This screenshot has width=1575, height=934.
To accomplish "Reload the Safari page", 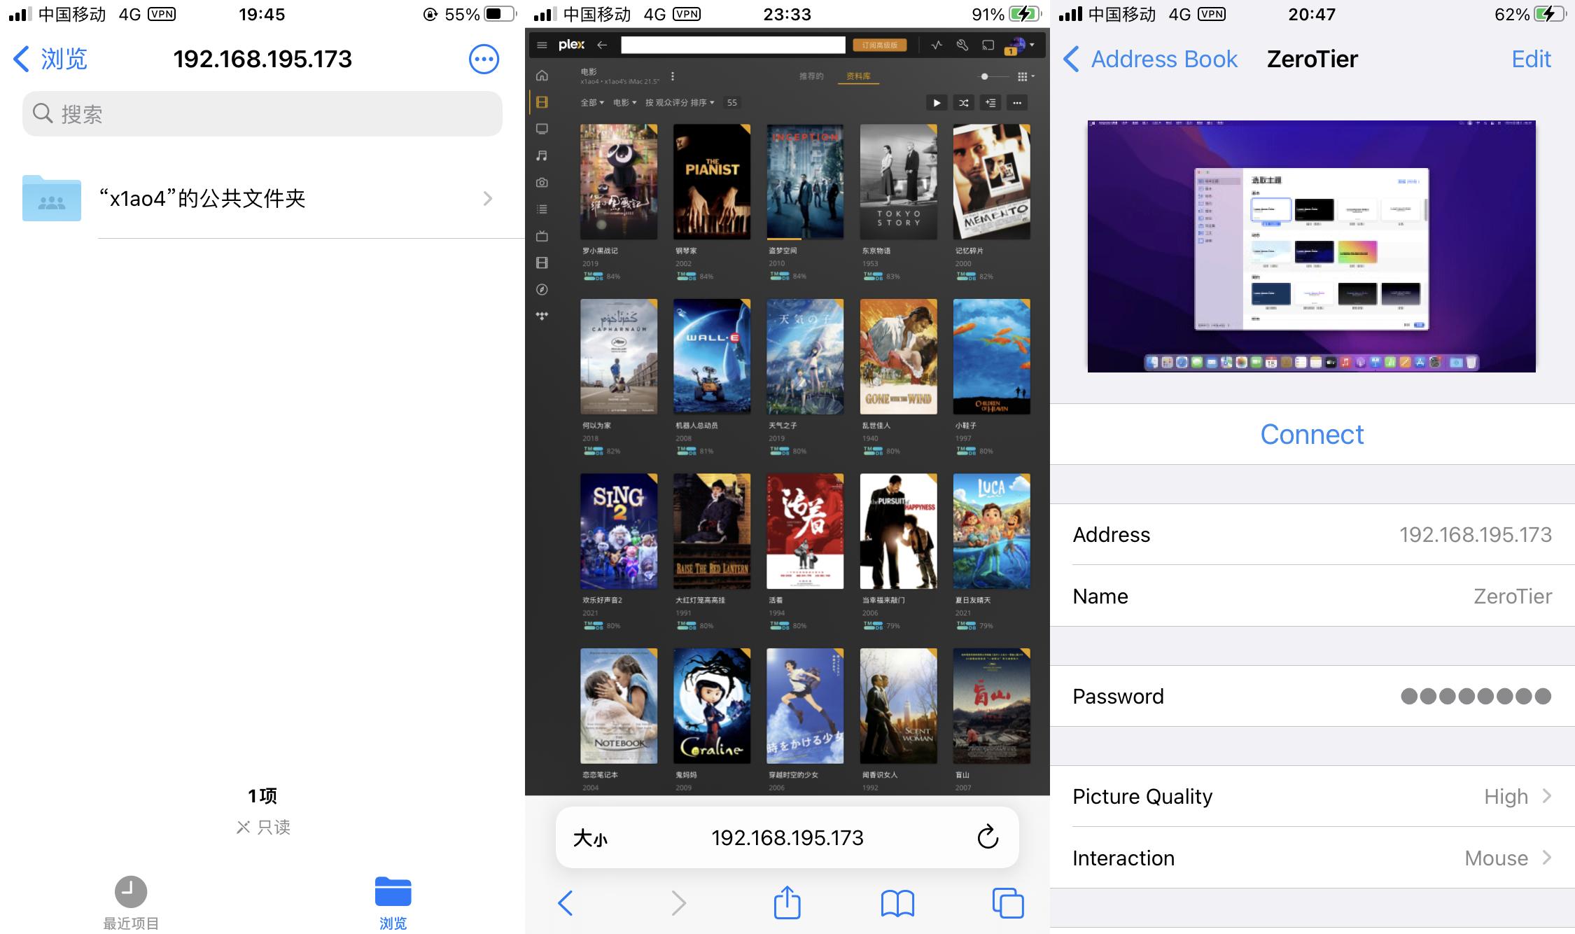I will tap(987, 837).
